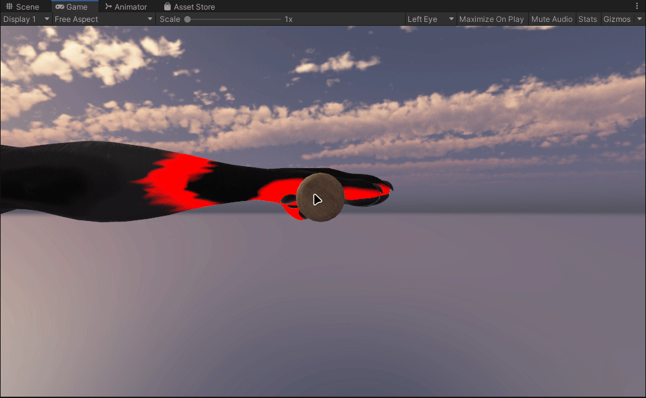The width and height of the screenshot is (646, 398).
Task: Open the three-dot panel options menu
Action: click(x=637, y=6)
